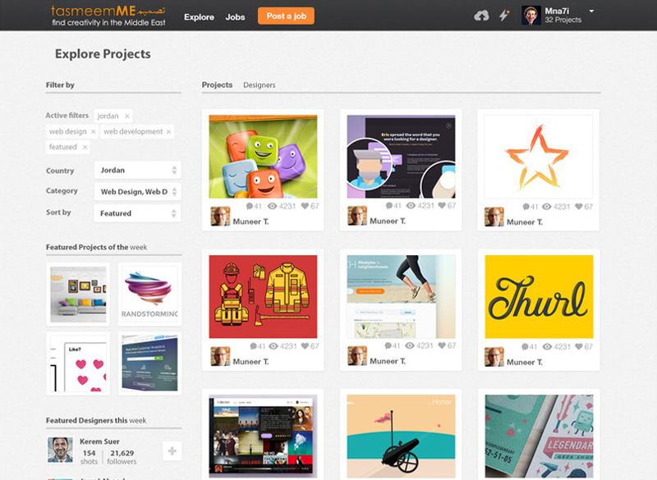Expand the user menu arrow beside Mna7i
The width and height of the screenshot is (657, 480).
pyautogui.click(x=592, y=11)
